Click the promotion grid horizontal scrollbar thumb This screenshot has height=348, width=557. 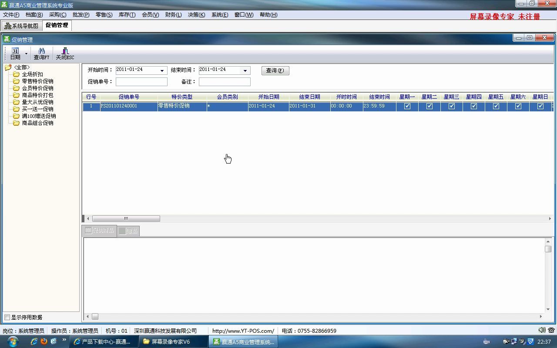(126, 219)
